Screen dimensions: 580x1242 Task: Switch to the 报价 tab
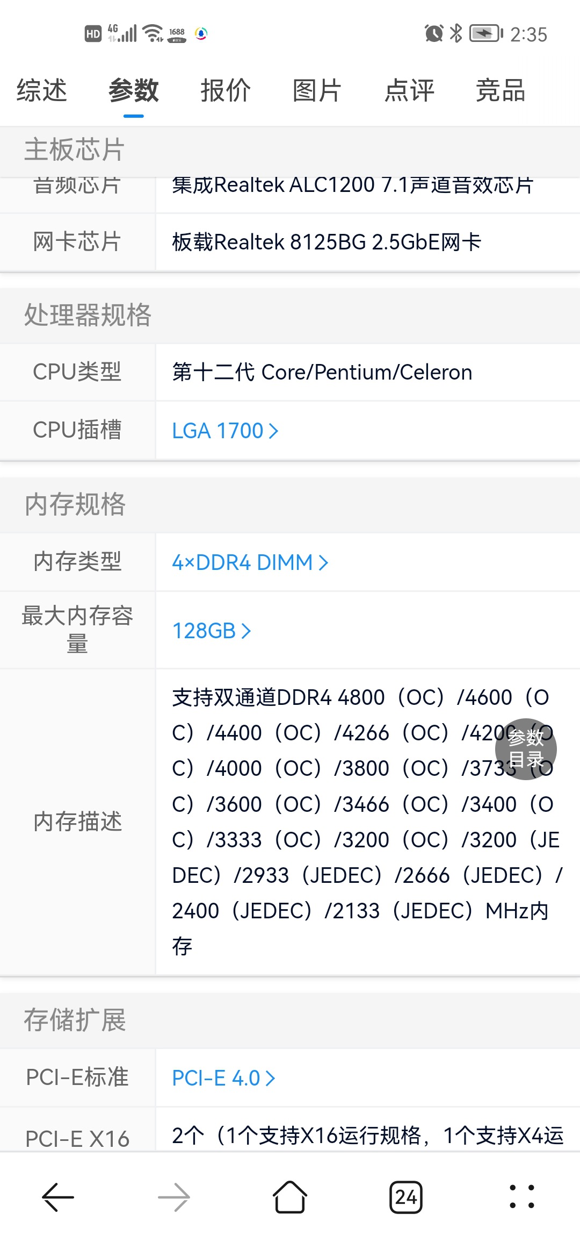point(226,90)
